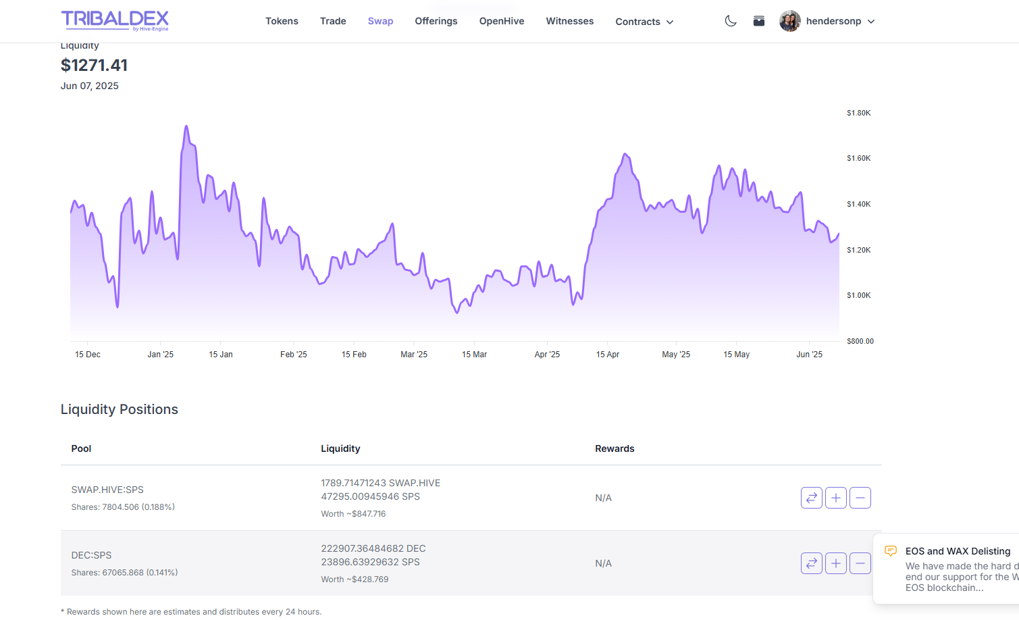The image size is (1019, 620).
Task: Click the DEC:SPS pool name
Action: tap(91, 555)
